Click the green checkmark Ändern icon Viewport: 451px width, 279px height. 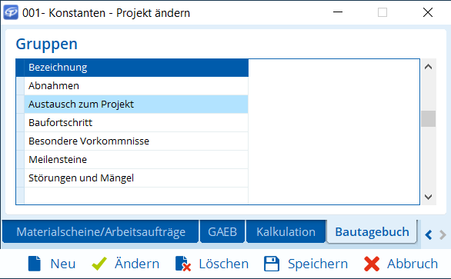point(99,264)
